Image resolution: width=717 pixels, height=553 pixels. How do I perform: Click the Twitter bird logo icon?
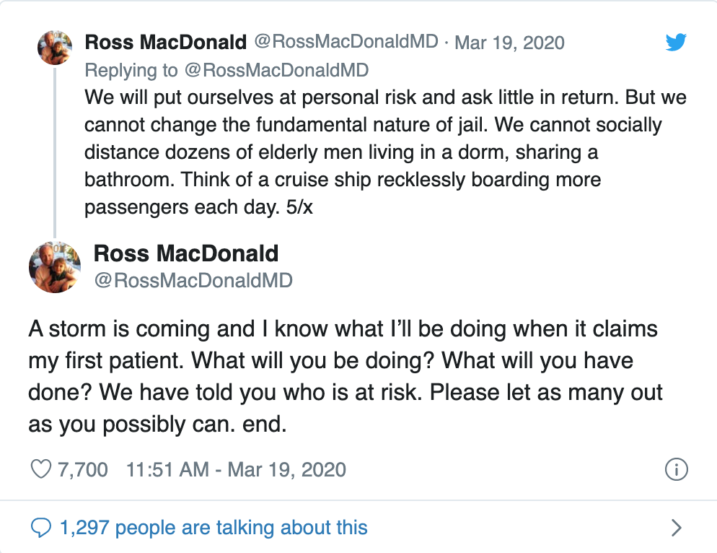[x=676, y=42]
